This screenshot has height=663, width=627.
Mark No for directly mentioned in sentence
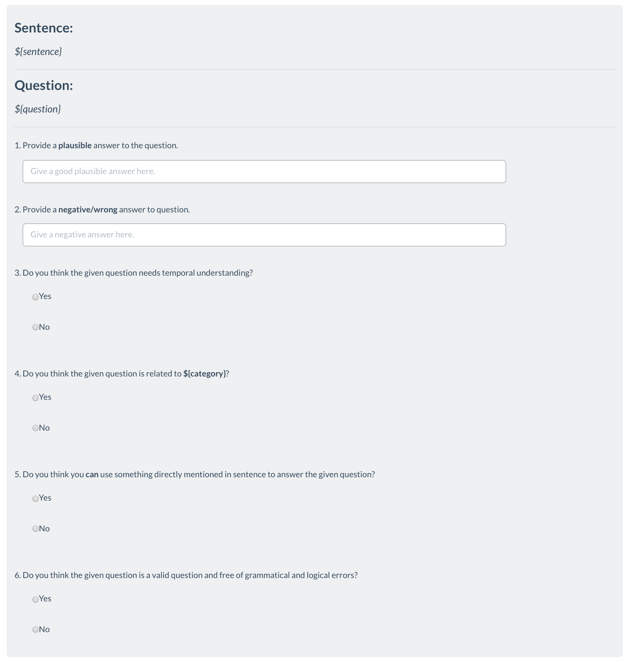click(x=35, y=529)
